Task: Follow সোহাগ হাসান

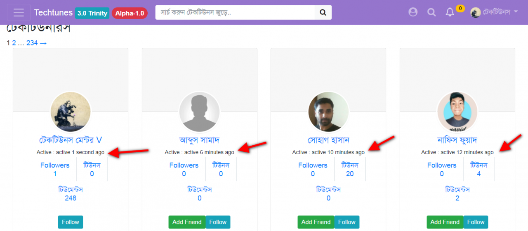Action: click(346, 222)
